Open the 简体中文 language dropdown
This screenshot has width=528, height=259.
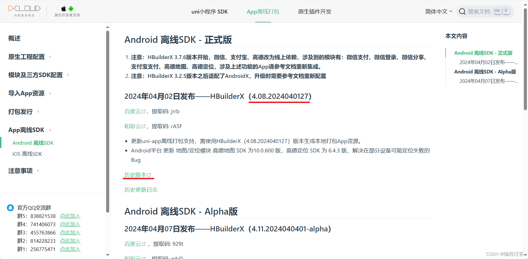(439, 12)
